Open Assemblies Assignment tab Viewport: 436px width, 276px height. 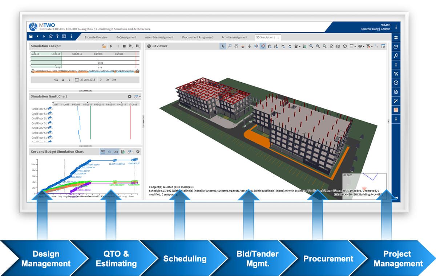pyautogui.click(x=159, y=37)
